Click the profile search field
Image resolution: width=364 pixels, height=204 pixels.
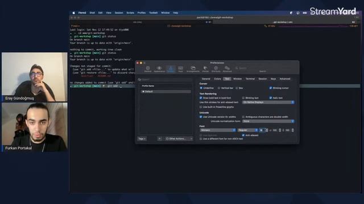(166, 79)
